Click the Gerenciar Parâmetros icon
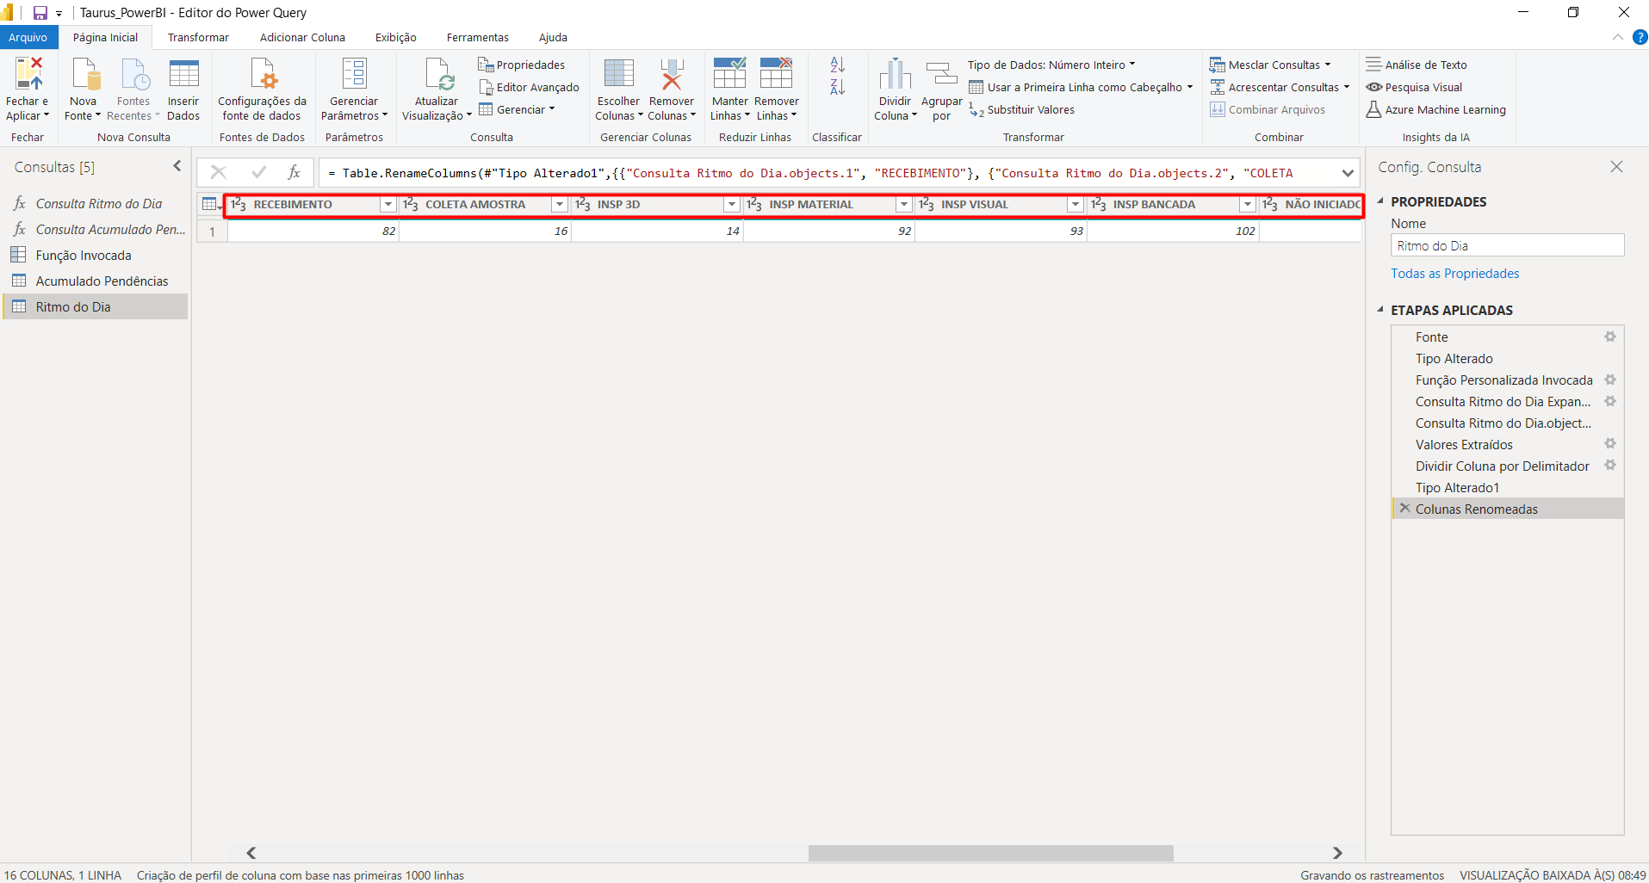1649x883 pixels. (354, 74)
